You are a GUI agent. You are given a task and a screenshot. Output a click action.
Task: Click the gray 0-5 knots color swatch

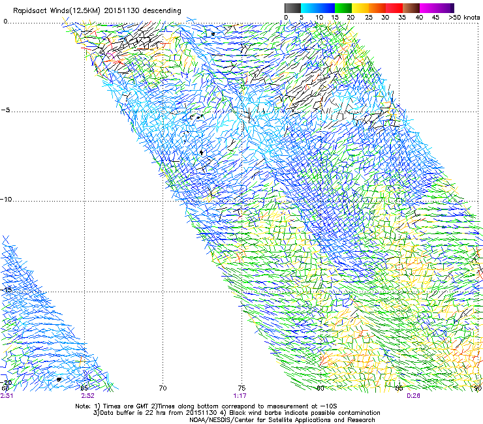[292, 8]
